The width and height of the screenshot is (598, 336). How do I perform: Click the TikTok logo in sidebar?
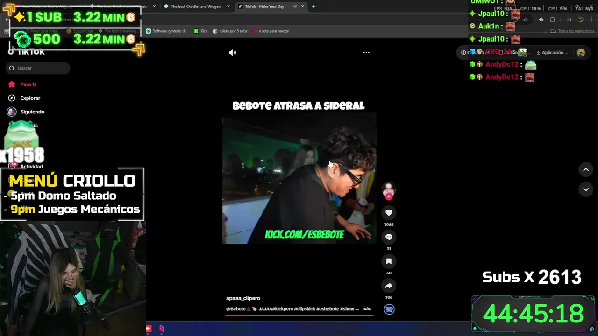click(27, 52)
